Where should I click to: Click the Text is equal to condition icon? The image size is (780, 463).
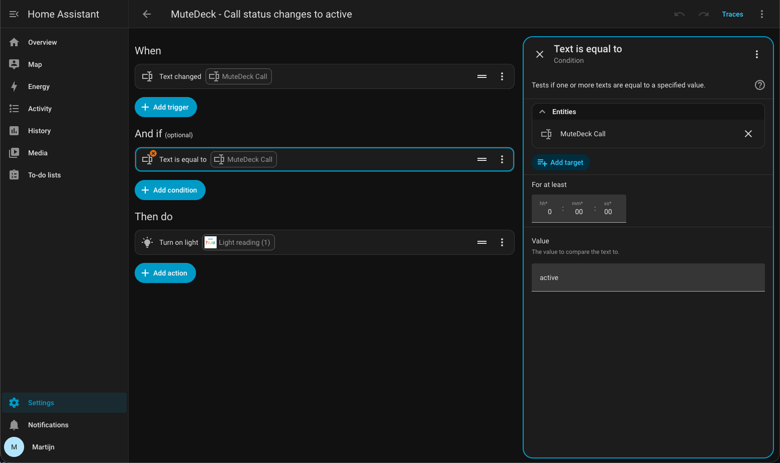[x=148, y=159]
